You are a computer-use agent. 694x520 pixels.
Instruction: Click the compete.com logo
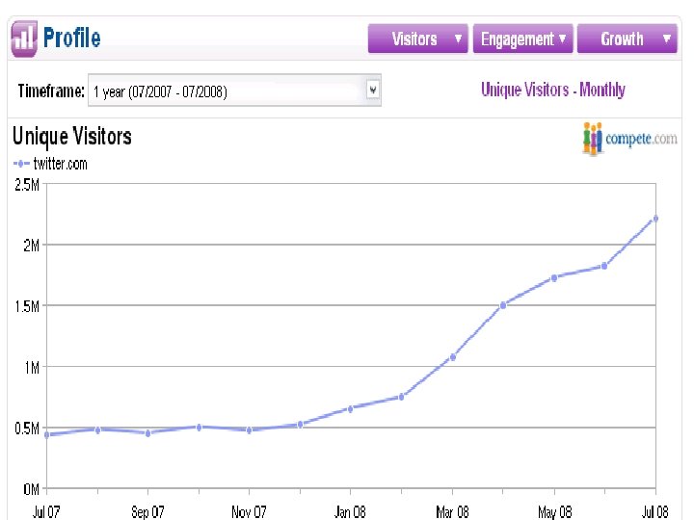629,139
